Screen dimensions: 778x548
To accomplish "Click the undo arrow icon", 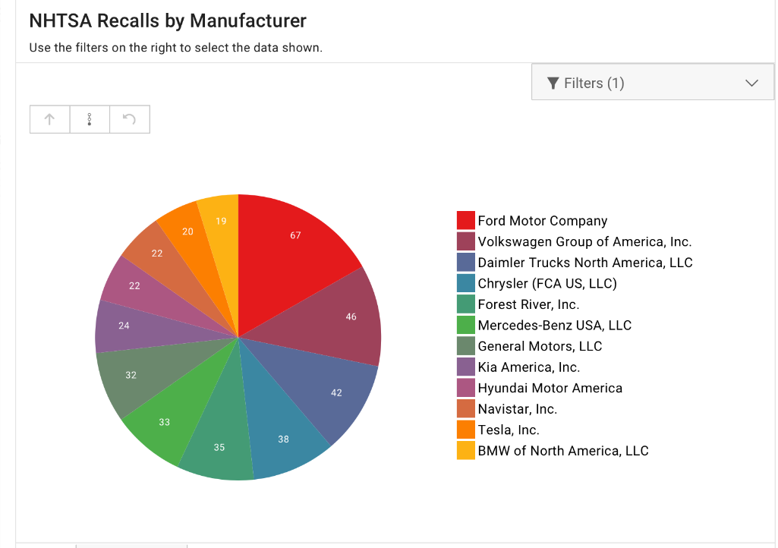I will [130, 119].
